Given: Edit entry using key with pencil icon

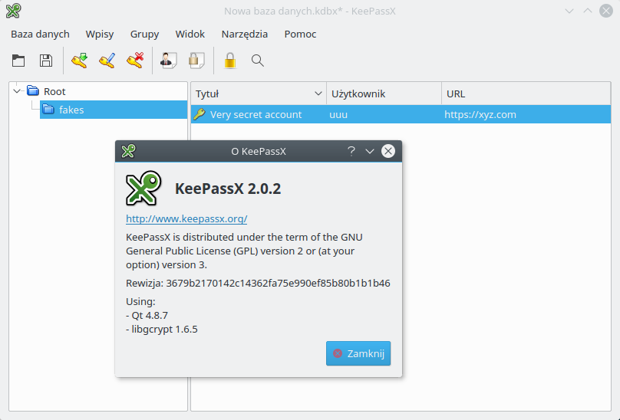Looking at the screenshot, I should [x=107, y=61].
